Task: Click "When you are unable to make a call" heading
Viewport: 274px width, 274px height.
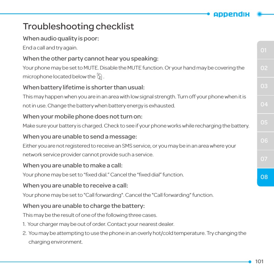Action: click(73, 165)
